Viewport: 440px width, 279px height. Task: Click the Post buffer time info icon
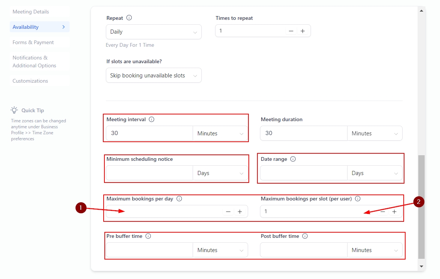(305, 236)
